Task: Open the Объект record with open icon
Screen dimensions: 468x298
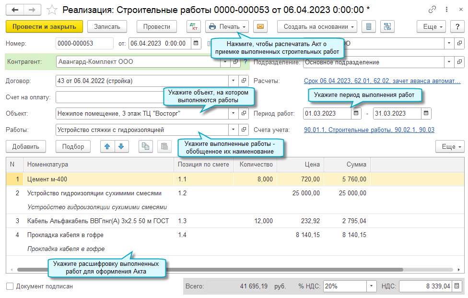Action: pos(244,113)
